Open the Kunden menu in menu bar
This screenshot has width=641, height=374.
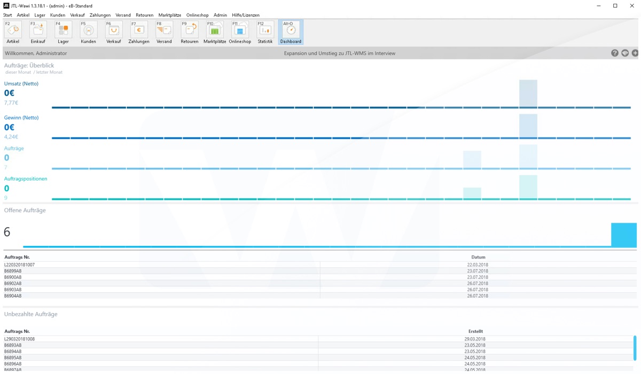[x=58, y=15]
